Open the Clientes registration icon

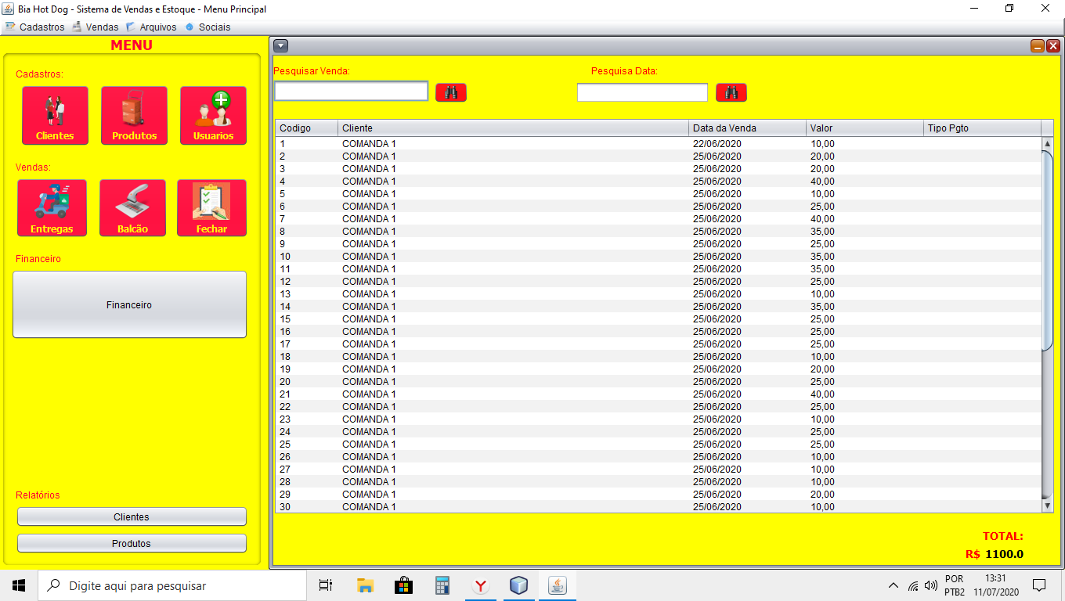[55, 115]
